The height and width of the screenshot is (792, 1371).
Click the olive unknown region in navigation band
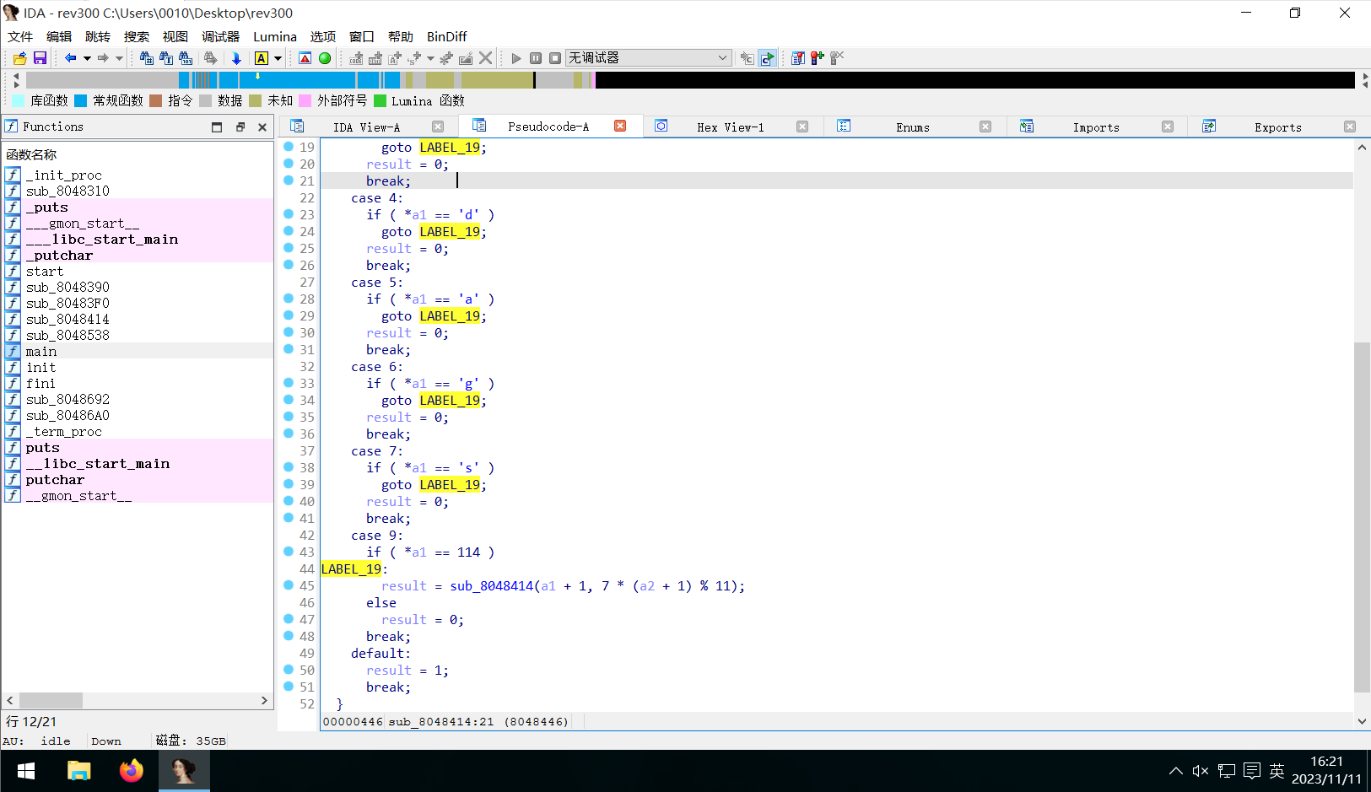point(496,80)
